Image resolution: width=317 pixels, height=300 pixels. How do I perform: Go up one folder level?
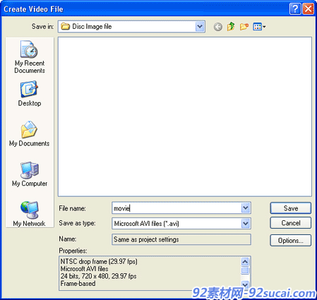(x=231, y=27)
